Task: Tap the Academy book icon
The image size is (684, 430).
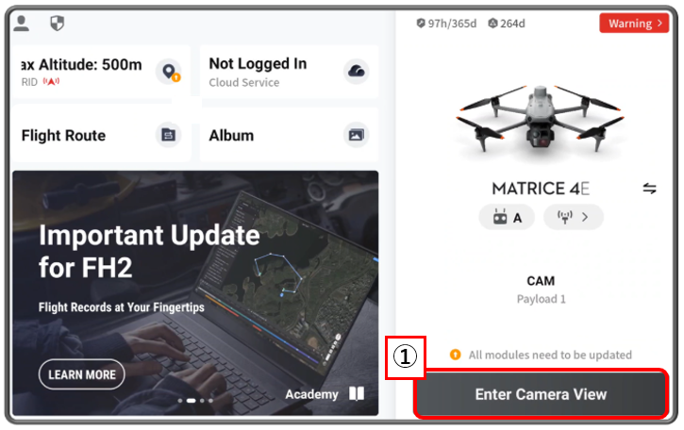Action: click(x=357, y=393)
